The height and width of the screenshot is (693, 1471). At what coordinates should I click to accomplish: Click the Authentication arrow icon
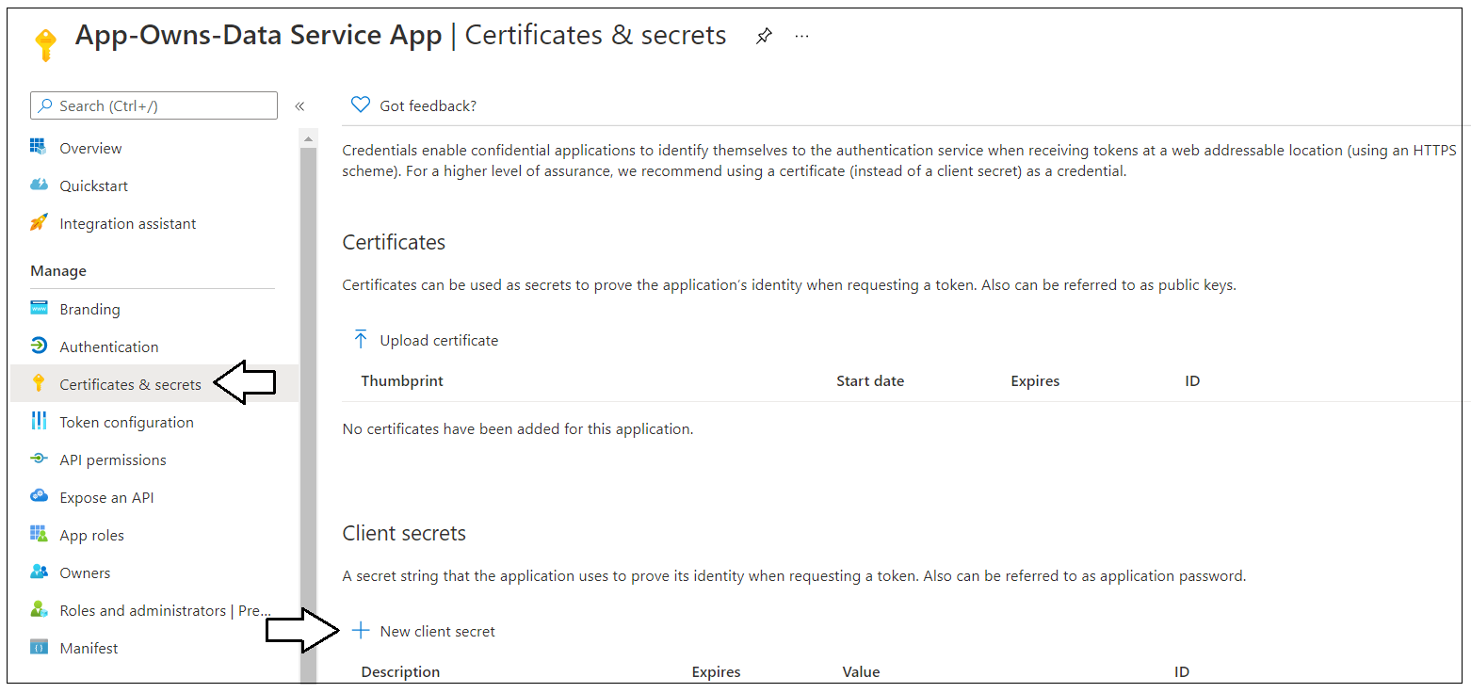coord(39,346)
